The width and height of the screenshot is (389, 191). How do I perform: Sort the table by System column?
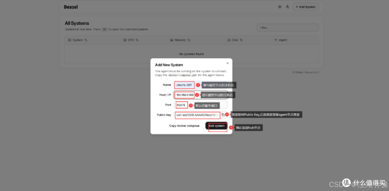click(x=86, y=40)
